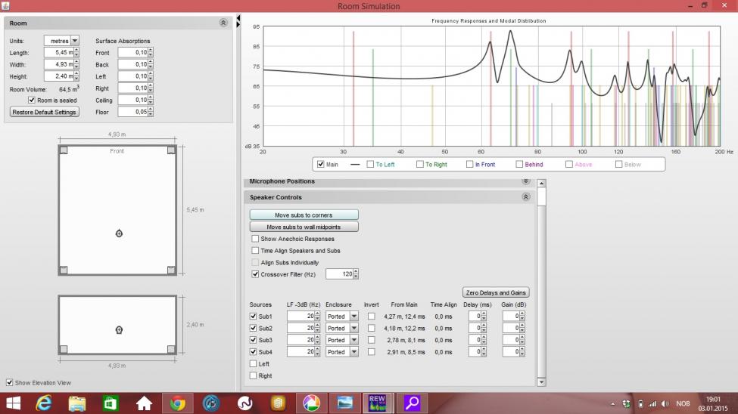Open Picasa from taskbar
The height and width of the screenshot is (414, 738).
click(x=311, y=403)
